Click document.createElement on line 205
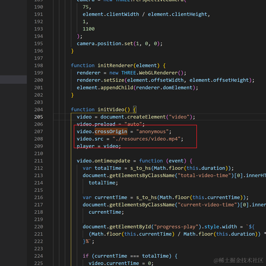This screenshot has height=266, width=266. point(133,117)
